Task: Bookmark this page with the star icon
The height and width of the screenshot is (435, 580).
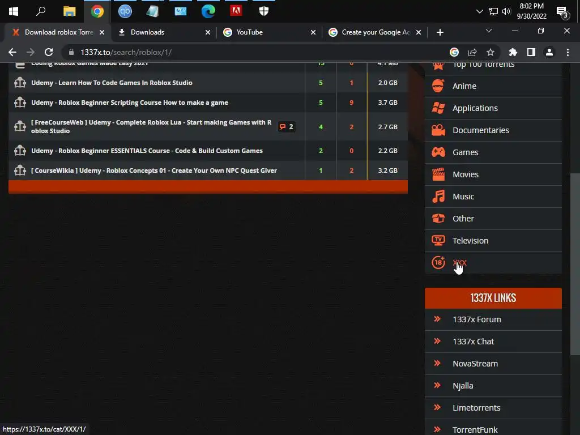Action: tap(491, 52)
